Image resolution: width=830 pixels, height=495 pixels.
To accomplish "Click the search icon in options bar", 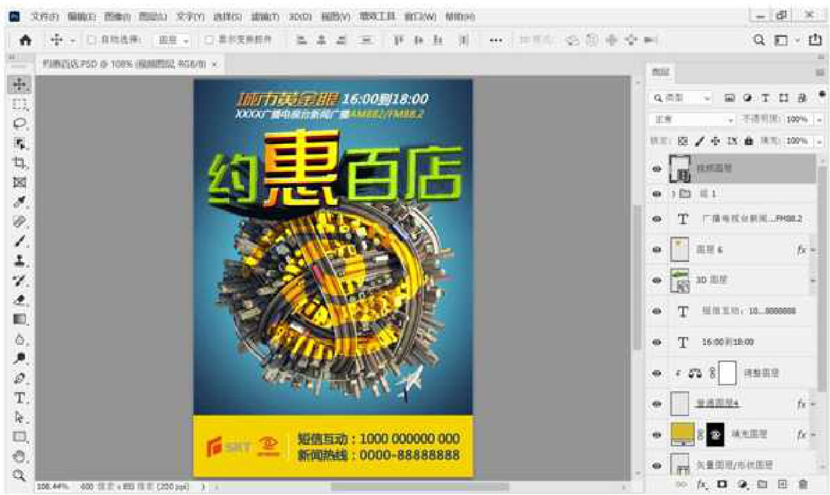I will (x=759, y=40).
